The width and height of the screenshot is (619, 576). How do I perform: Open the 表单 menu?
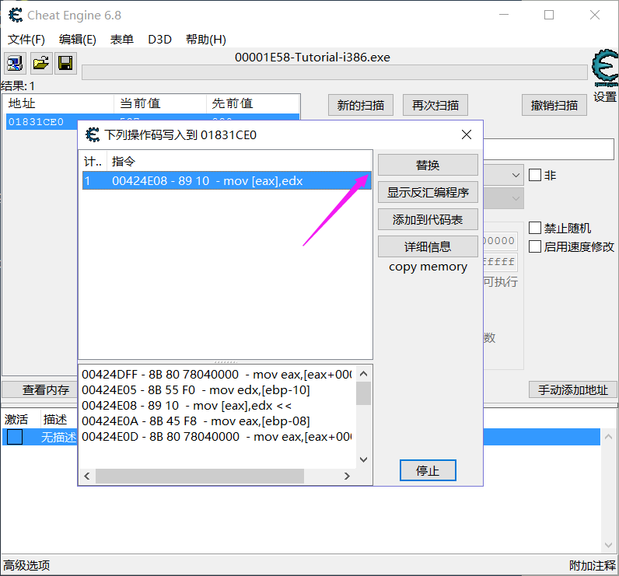click(121, 40)
